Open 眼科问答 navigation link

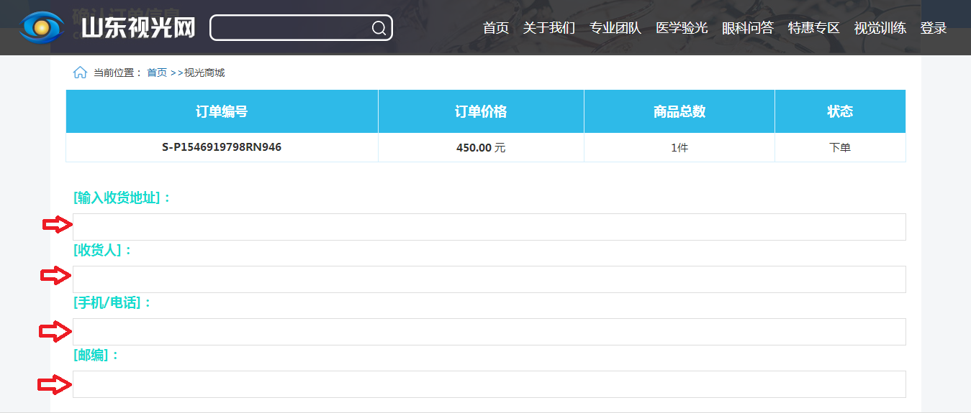[x=748, y=28]
